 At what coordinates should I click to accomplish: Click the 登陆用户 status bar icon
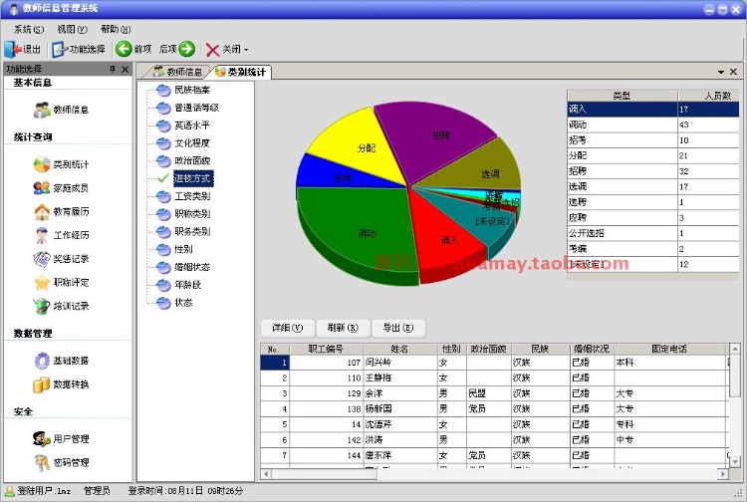click(10, 491)
